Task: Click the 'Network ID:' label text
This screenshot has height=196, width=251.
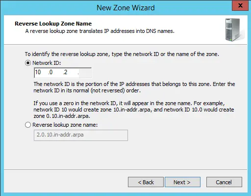Action: [x=47, y=63]
